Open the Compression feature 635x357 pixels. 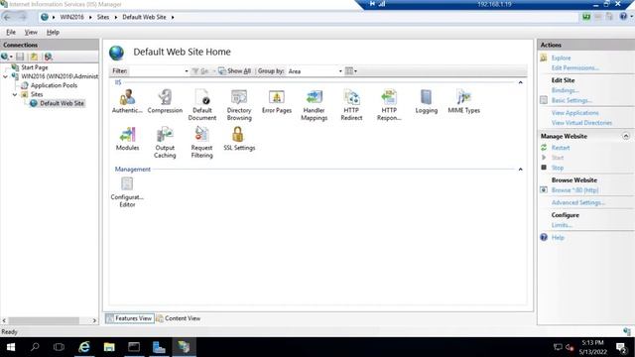pyautogui.click(x=165, y=101)
